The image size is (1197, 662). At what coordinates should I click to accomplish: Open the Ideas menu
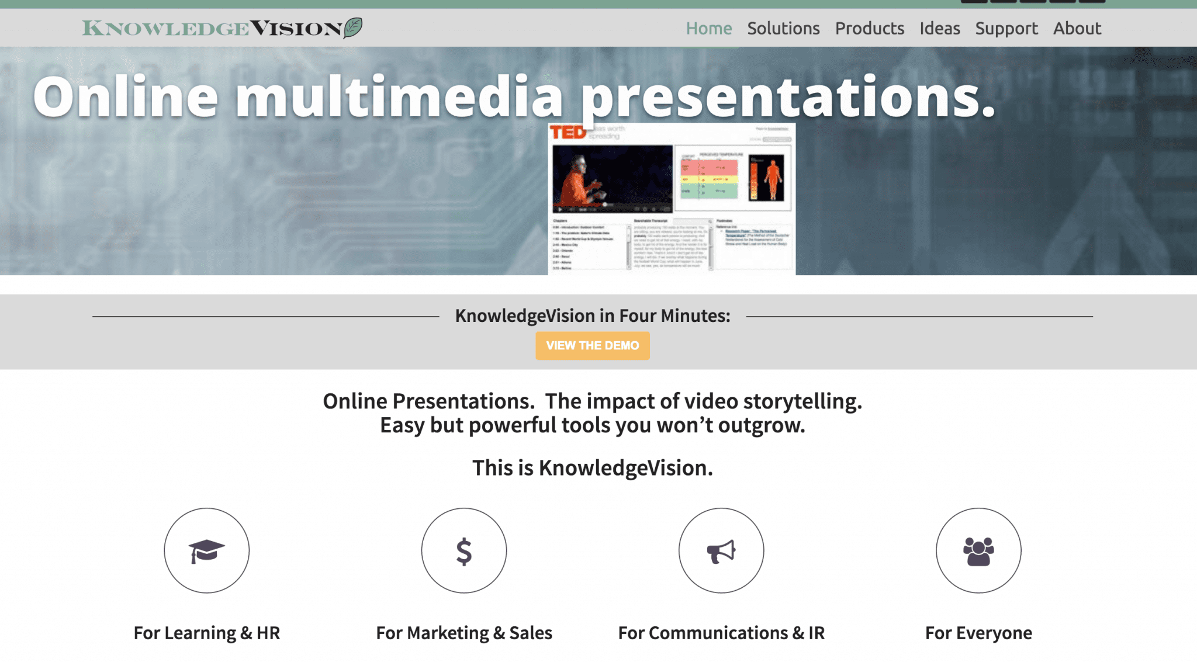(939, 28)
